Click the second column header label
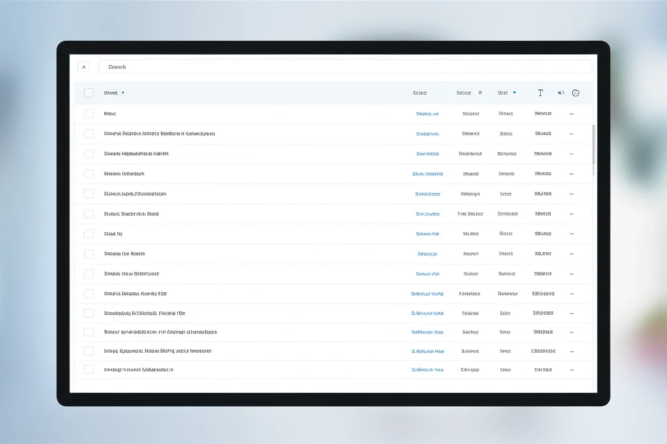 pyautogui.click(x=419, y=93)
